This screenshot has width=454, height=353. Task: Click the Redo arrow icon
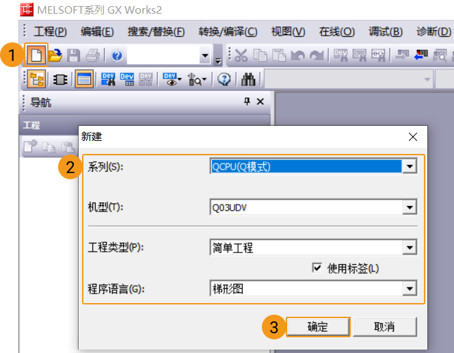317,55
